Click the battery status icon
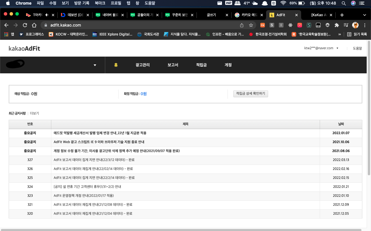The width and height of the screenshot is (371, 231). (x=301, y=3)
